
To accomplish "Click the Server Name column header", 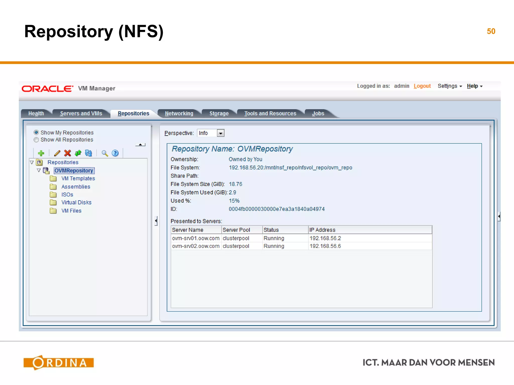I will coord(196,230).
